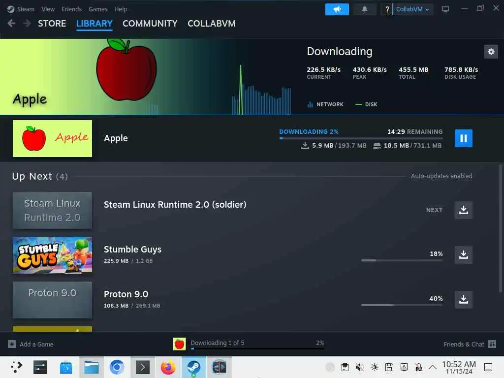Open the View menu
Screen dimensions: 504x378
[48, 9]
